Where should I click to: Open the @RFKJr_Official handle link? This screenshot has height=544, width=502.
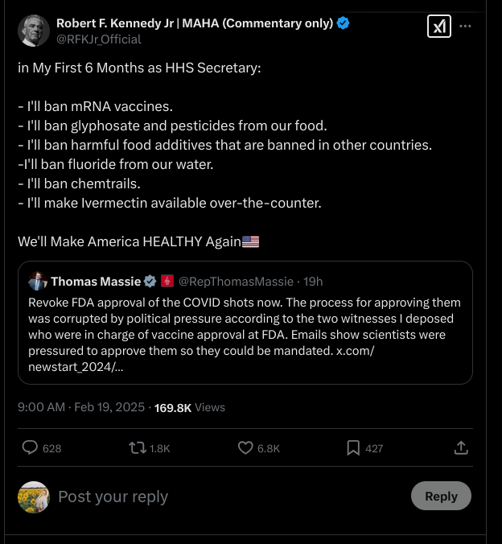pos(98,39)
